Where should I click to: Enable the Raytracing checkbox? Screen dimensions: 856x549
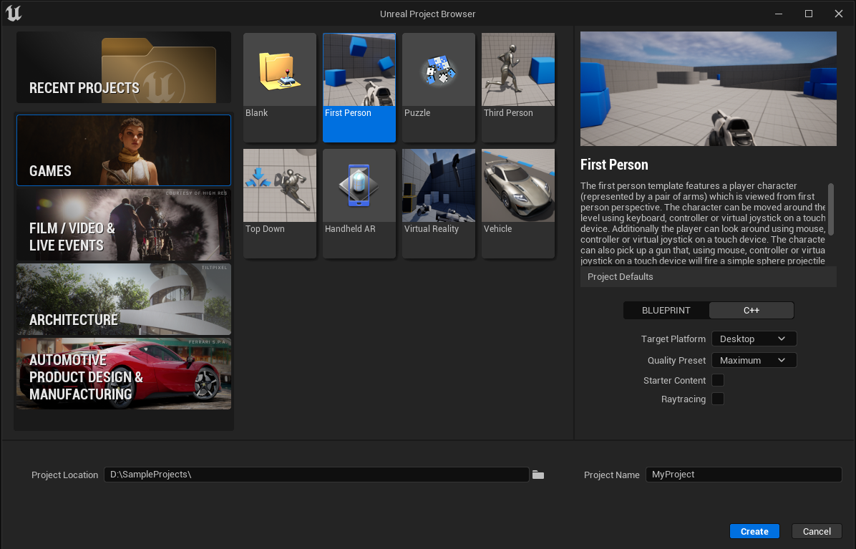tap(717, 399)
